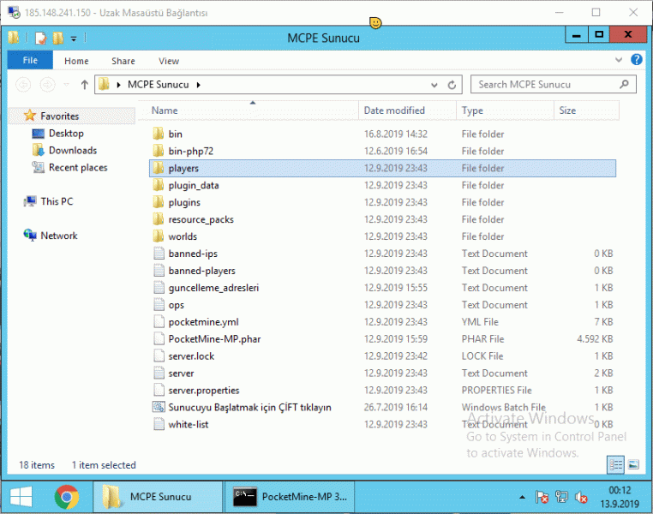Image resolution: width=653 pixels, height=514 pixels.
Task: Click the network tray icon
Action: 561,497
